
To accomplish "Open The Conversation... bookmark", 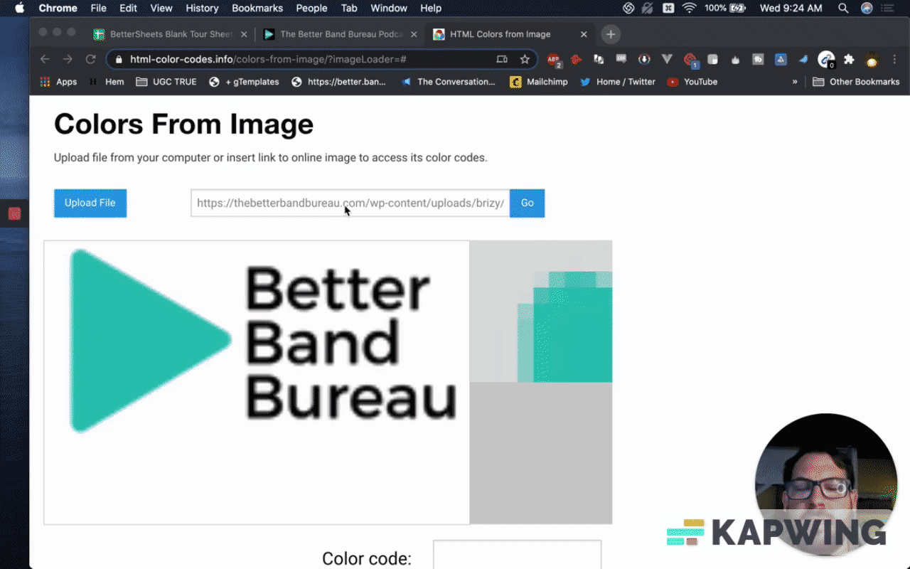I will point(449,82).
